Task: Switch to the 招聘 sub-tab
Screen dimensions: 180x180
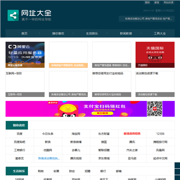Action: [87, 171]
